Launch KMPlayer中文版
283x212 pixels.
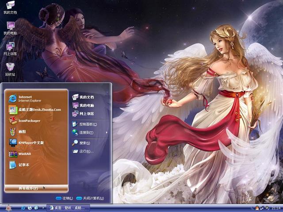(36, 143)
